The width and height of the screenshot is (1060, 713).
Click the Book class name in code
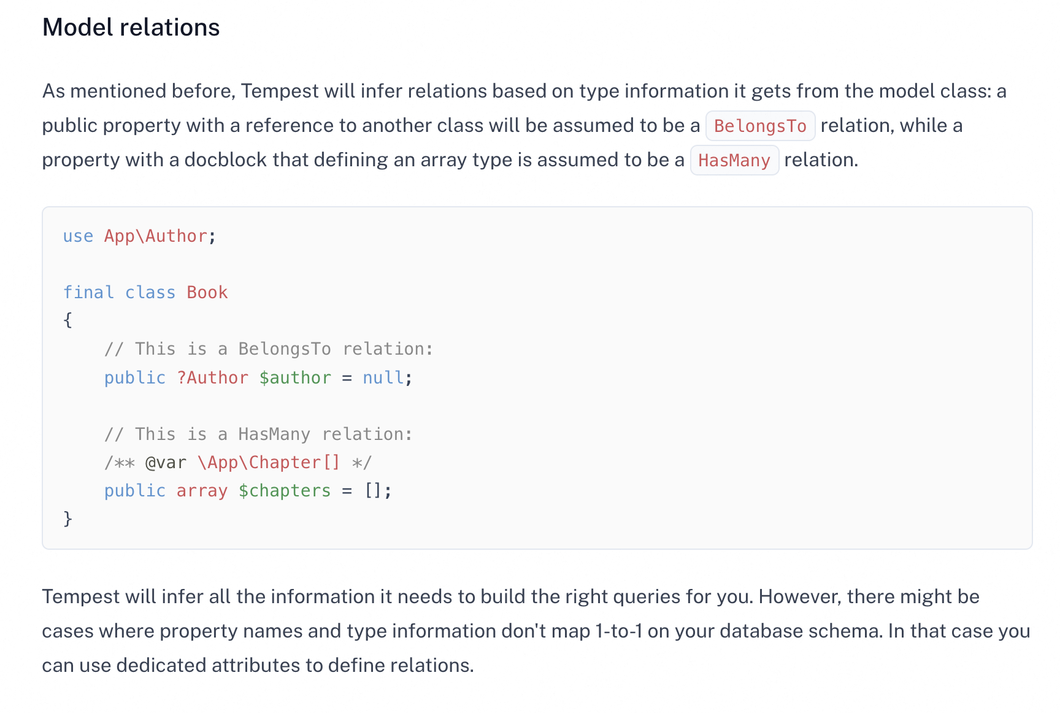tap(207, 293)
